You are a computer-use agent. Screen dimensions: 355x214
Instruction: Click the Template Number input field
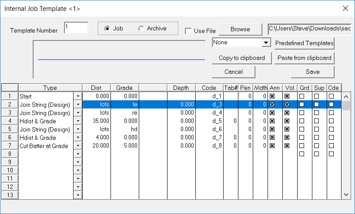point(76,28)
